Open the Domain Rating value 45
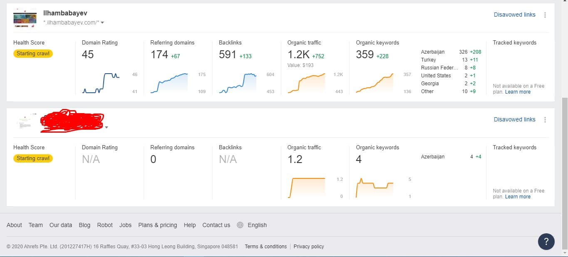The height and width of the screenshot is (257, 568). [x=88, y=54]
